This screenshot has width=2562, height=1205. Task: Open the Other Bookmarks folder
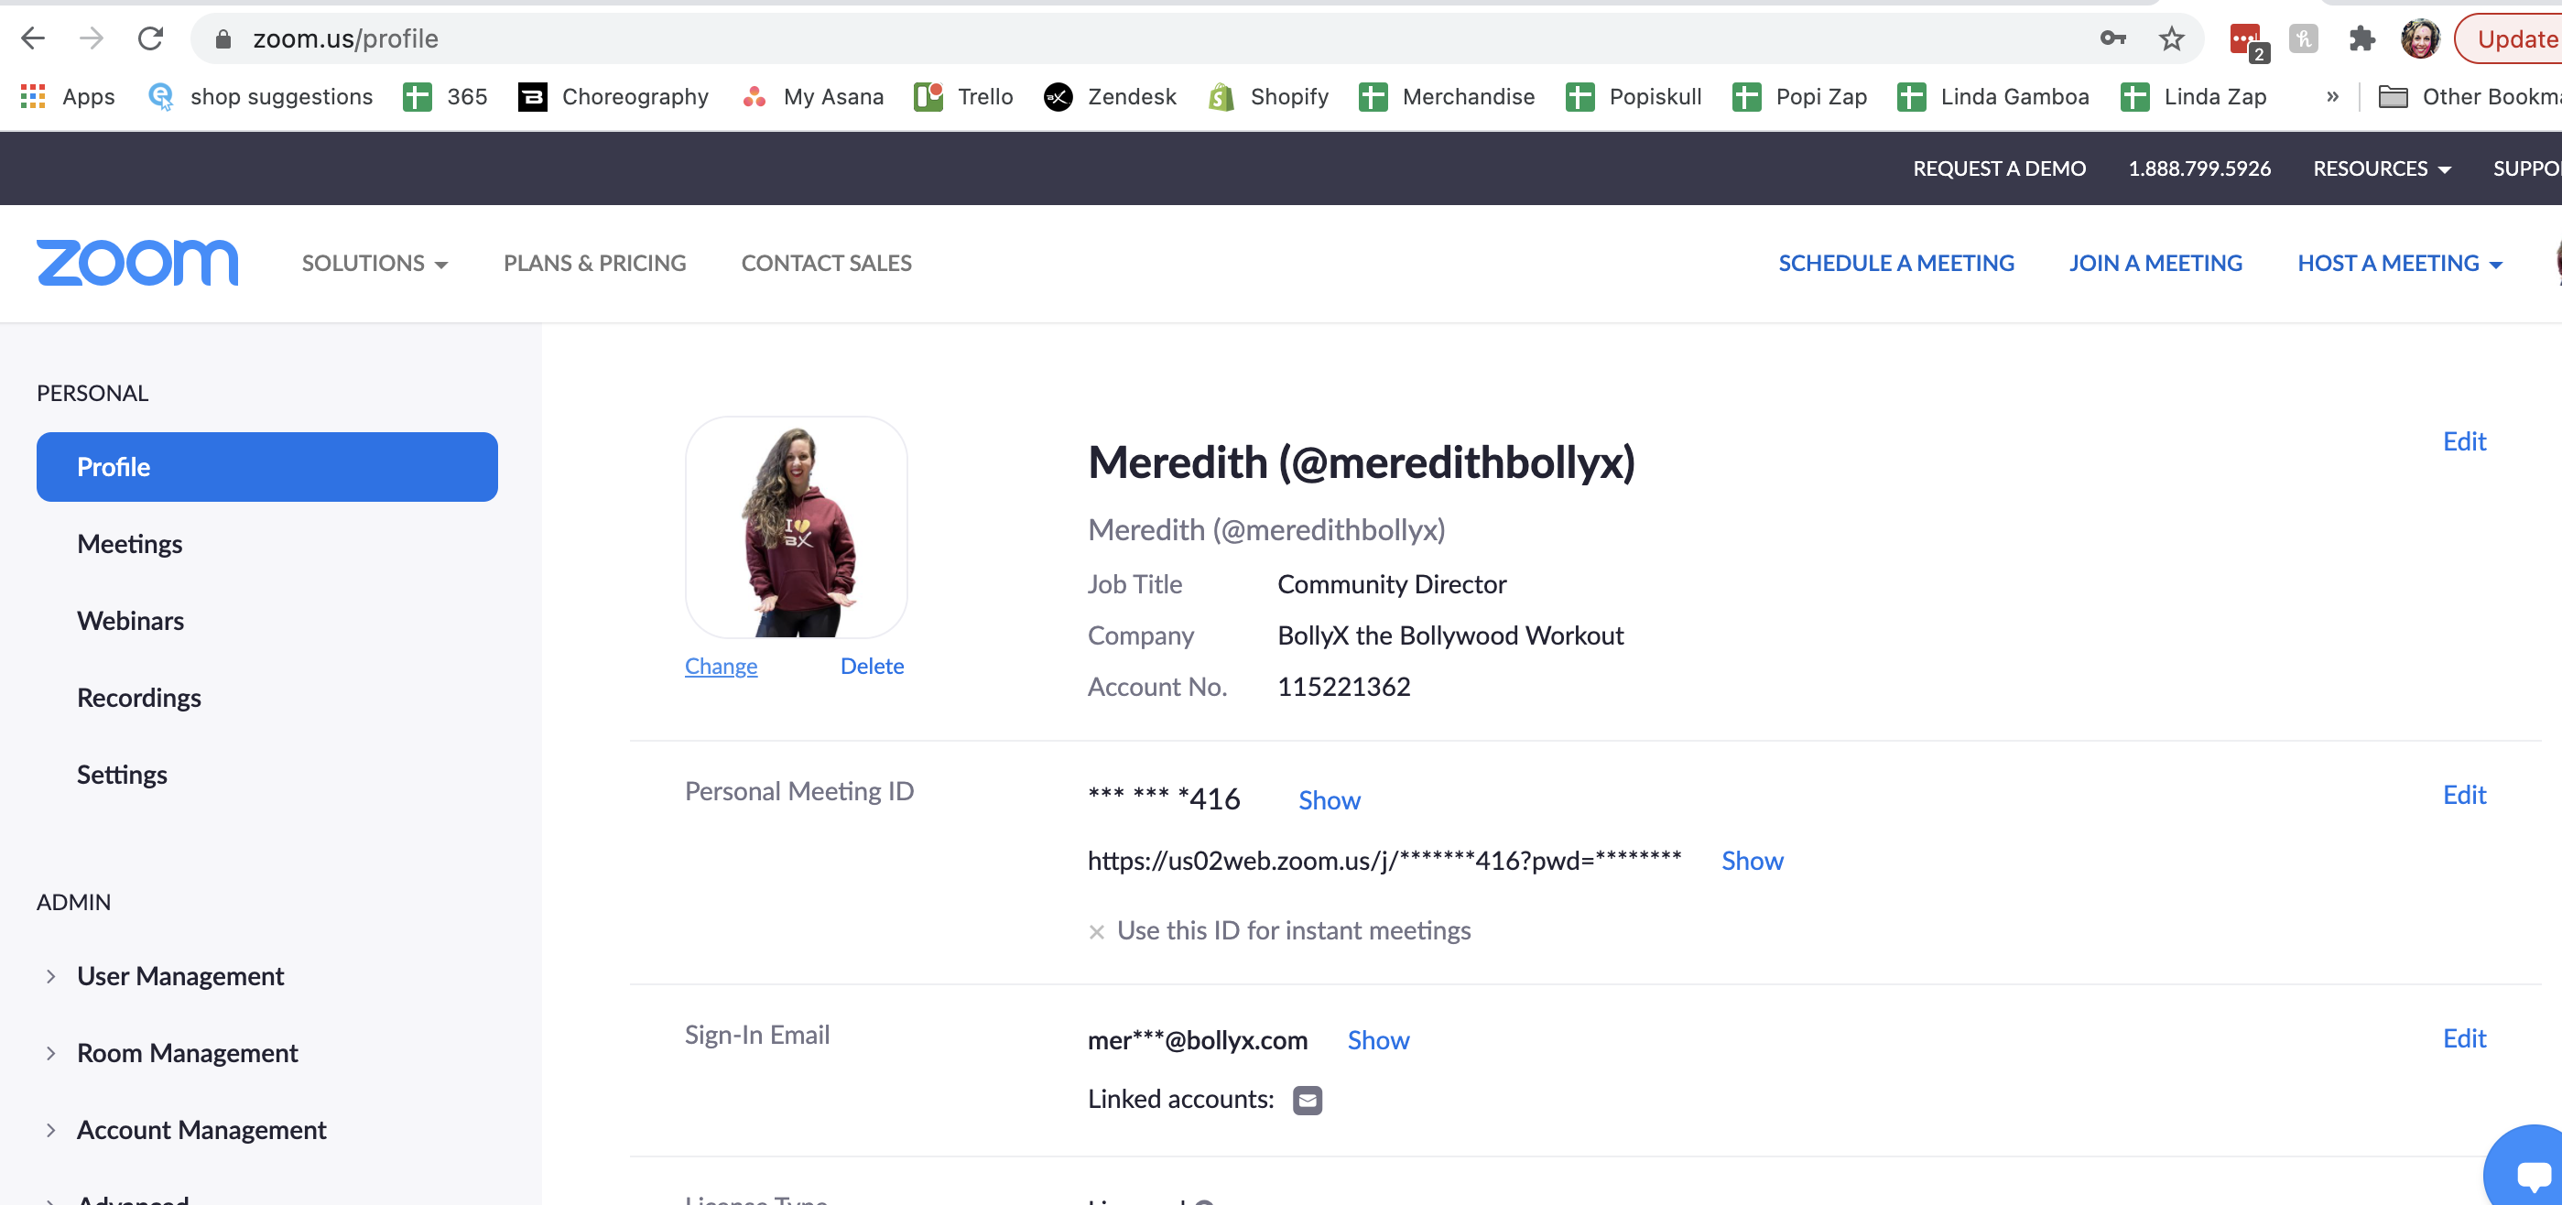click(2470, 96)
